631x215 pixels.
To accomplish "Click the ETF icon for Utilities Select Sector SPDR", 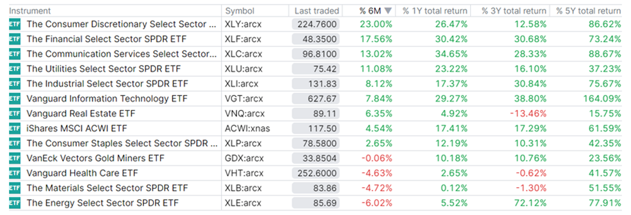I will coord(15,69).
